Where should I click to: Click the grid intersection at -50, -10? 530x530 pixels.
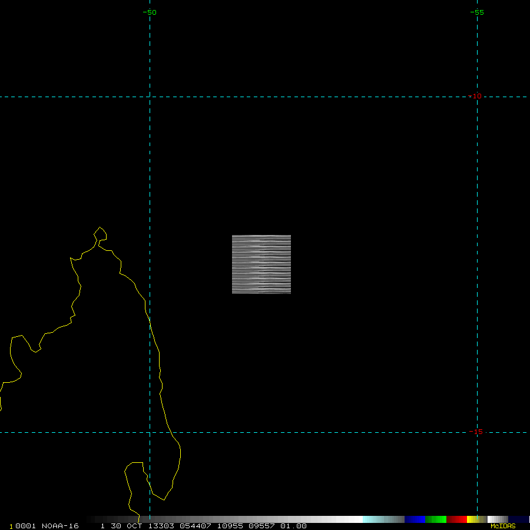150,97
